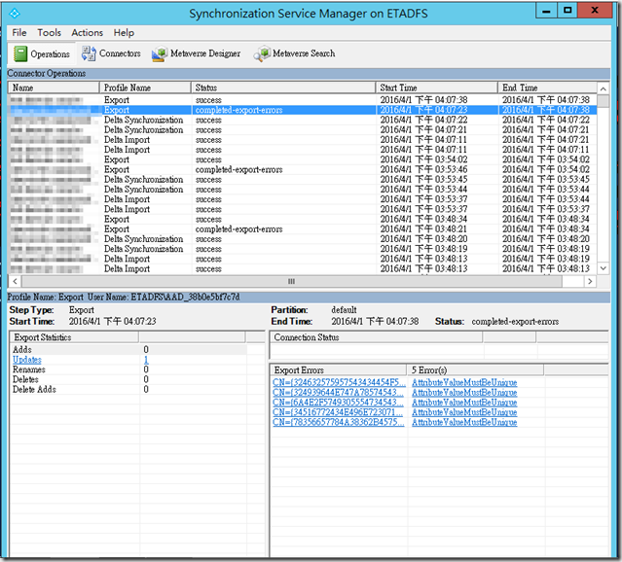
Task: Click the last AttributeValueMustBeUnique error link
Action: coord(464,422)
